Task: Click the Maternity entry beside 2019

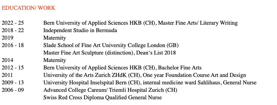Action: [55, 38]
